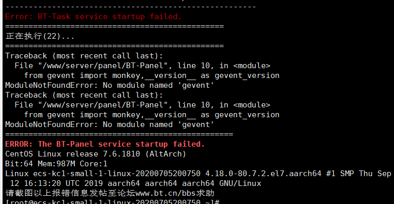
Task: Click the second gevent import monkey line
Action: click(152, 115)
